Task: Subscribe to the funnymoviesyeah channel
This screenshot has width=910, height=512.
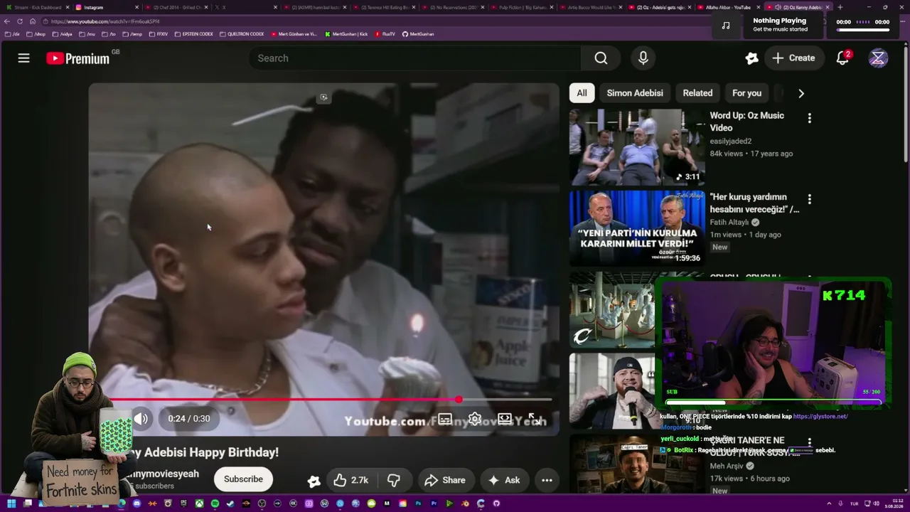Action: coord(243,479)
